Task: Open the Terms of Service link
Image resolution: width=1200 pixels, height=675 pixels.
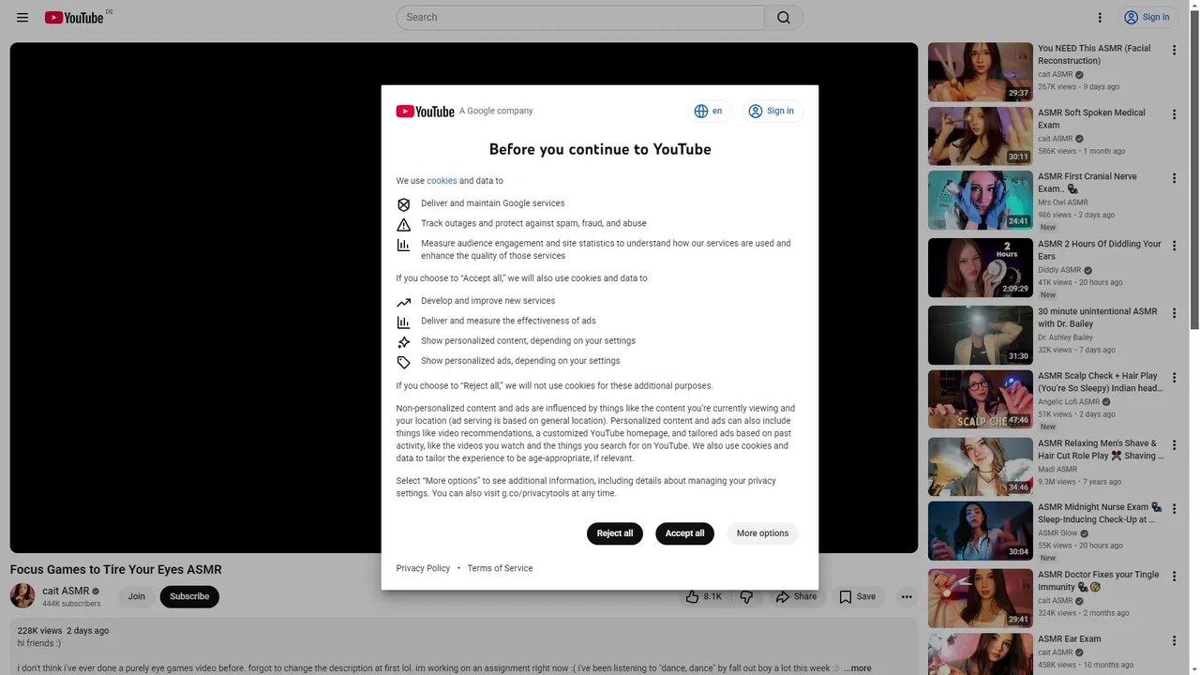Action: click(500, 568)
